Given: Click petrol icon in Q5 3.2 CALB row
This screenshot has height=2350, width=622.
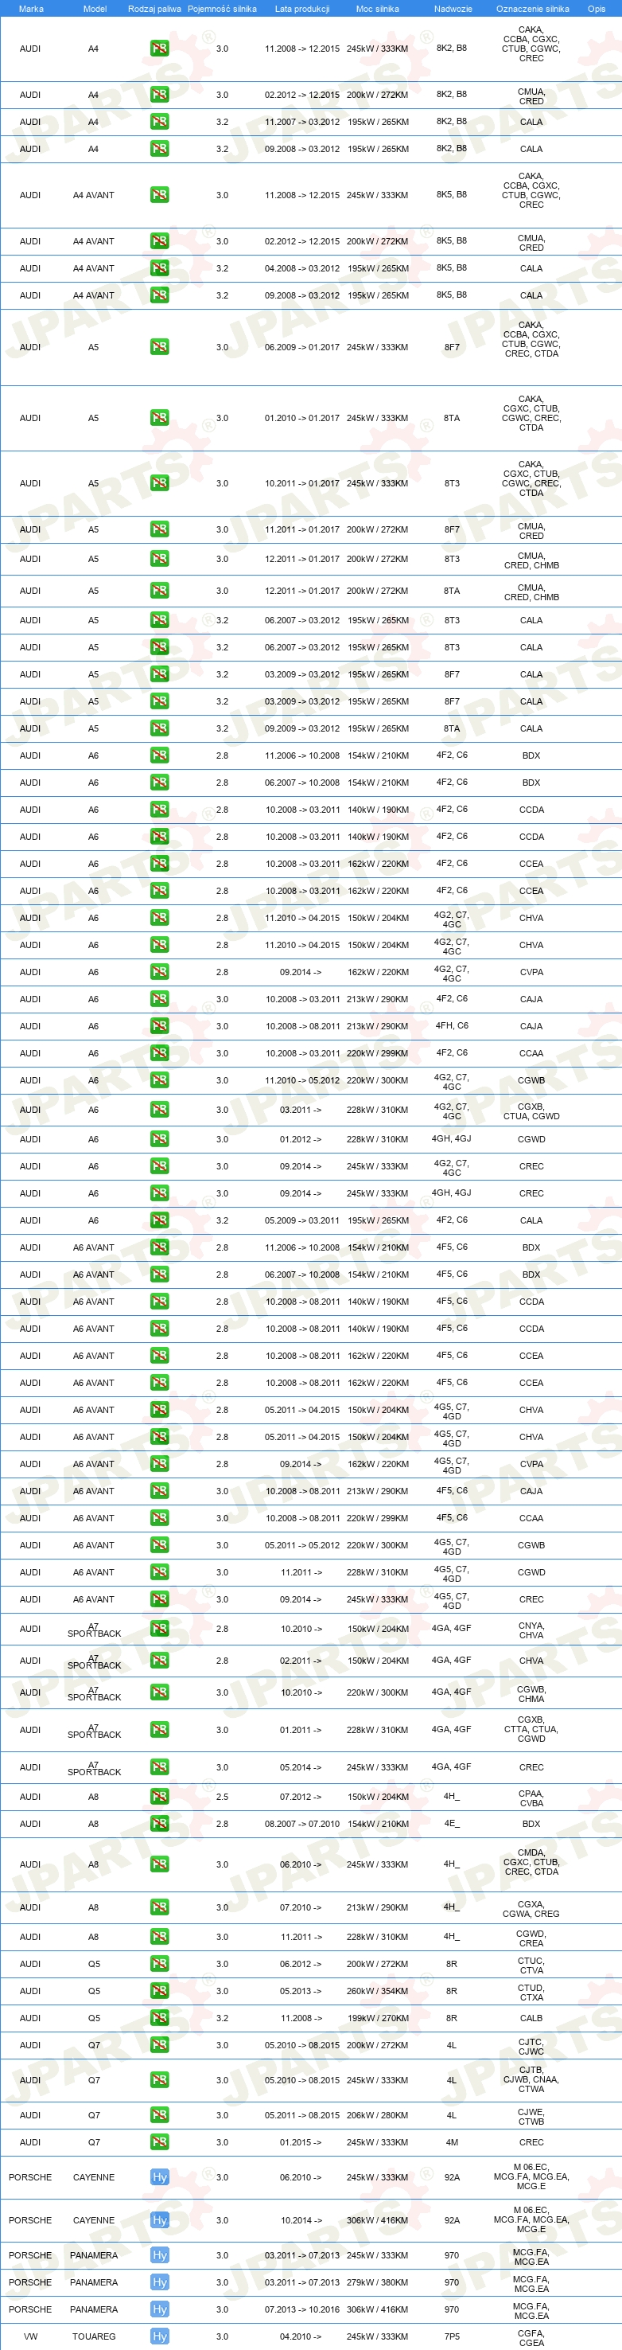Looking at the screenshot, I should coord(160,2019).
